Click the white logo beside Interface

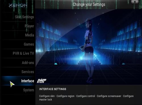pyautogui.click(x=42, y=81)
